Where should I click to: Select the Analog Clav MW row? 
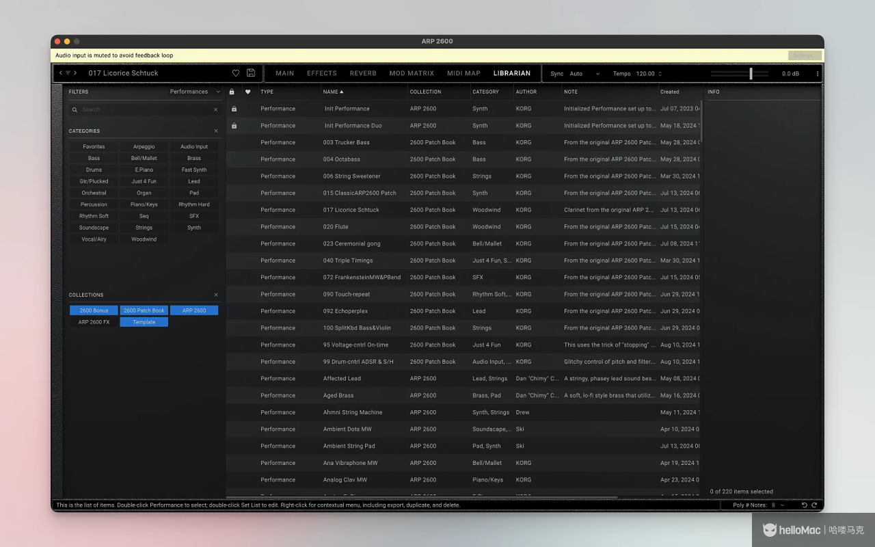tap(464, 479)
